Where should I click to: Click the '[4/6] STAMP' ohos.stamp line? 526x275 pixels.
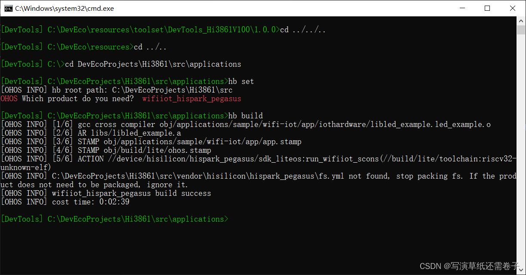[x=106, y=150]
